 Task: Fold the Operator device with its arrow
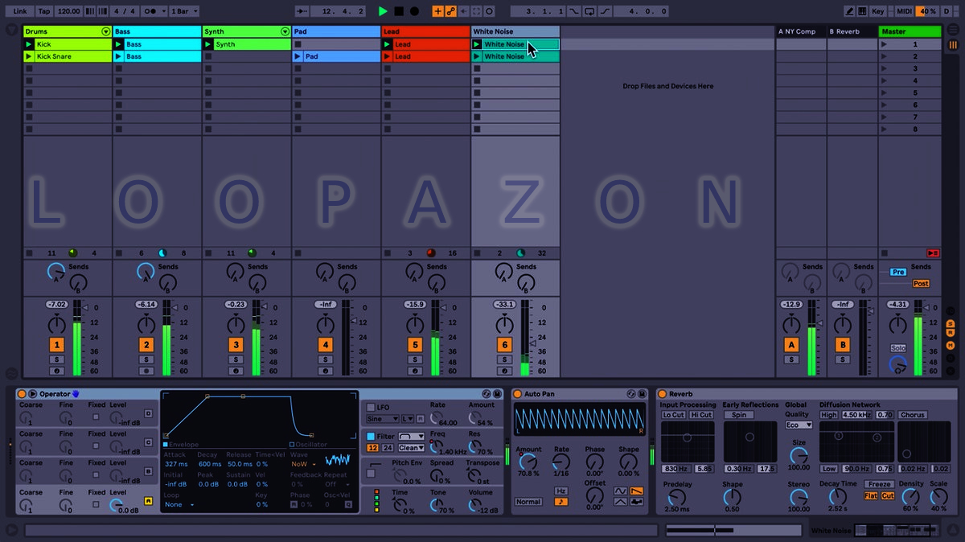pos(33,394)
